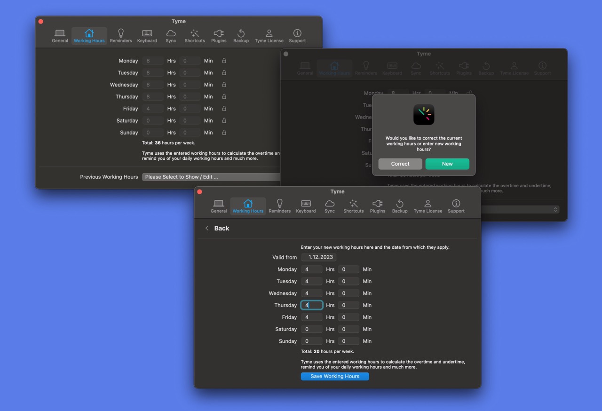
Task: Click the dialog's 'Would you like to correct' question
Action: [x=424, y=144]
